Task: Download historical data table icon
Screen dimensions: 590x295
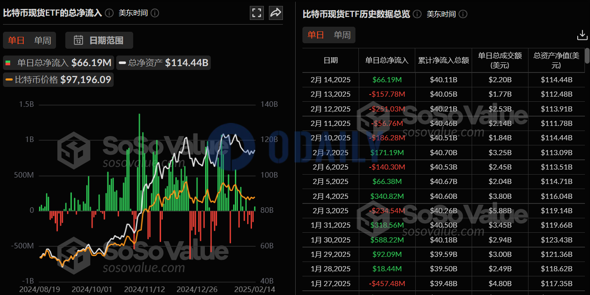Action: coord(582,35)
